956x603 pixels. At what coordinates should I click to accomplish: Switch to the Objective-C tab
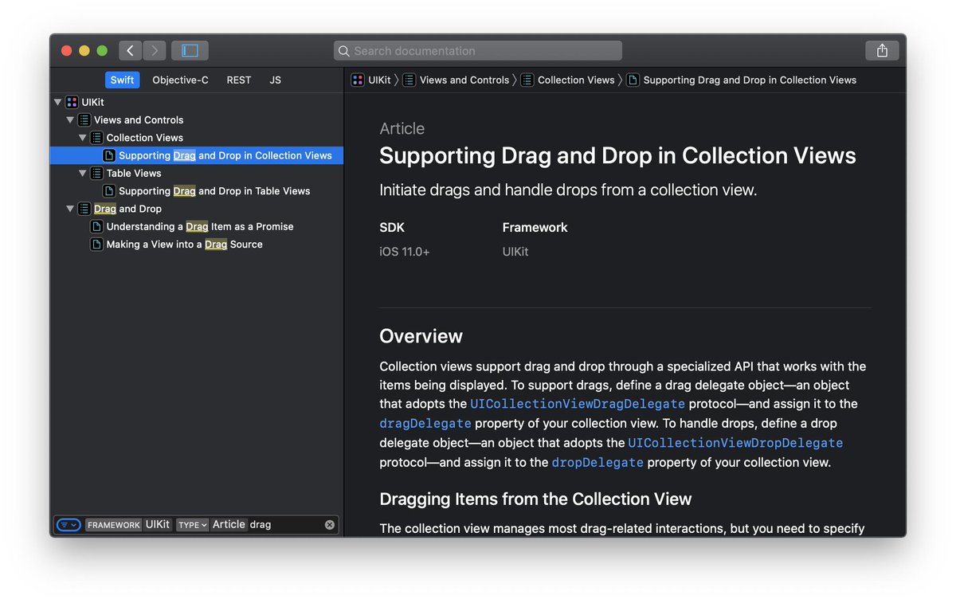(x=180, y=80)
